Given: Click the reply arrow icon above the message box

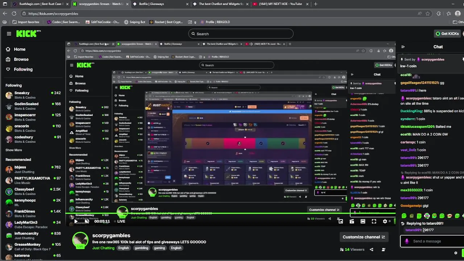Looking at the screenshot, I should click(403, 224).
